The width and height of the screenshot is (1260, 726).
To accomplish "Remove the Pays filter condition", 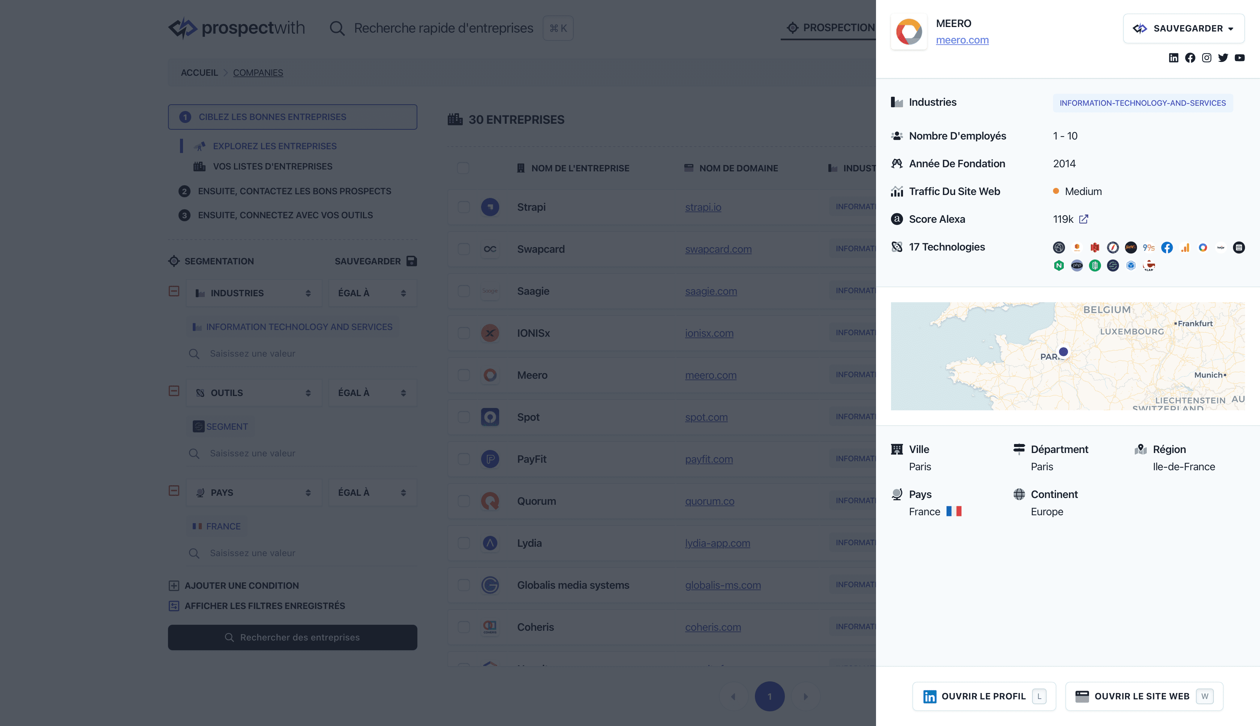I will point(174,490).
